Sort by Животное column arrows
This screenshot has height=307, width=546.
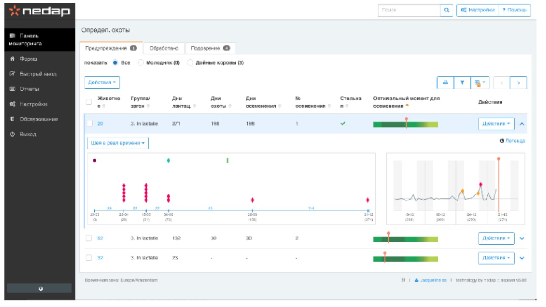pyautogui.click(x=105, y=106)
